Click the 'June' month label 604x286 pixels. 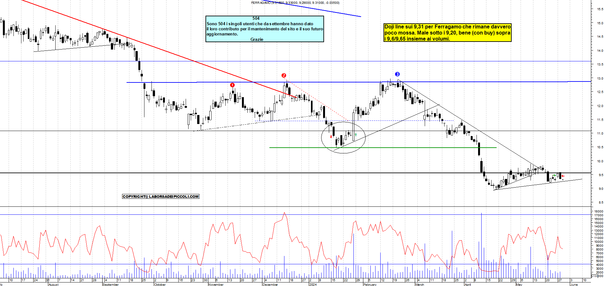574,284
